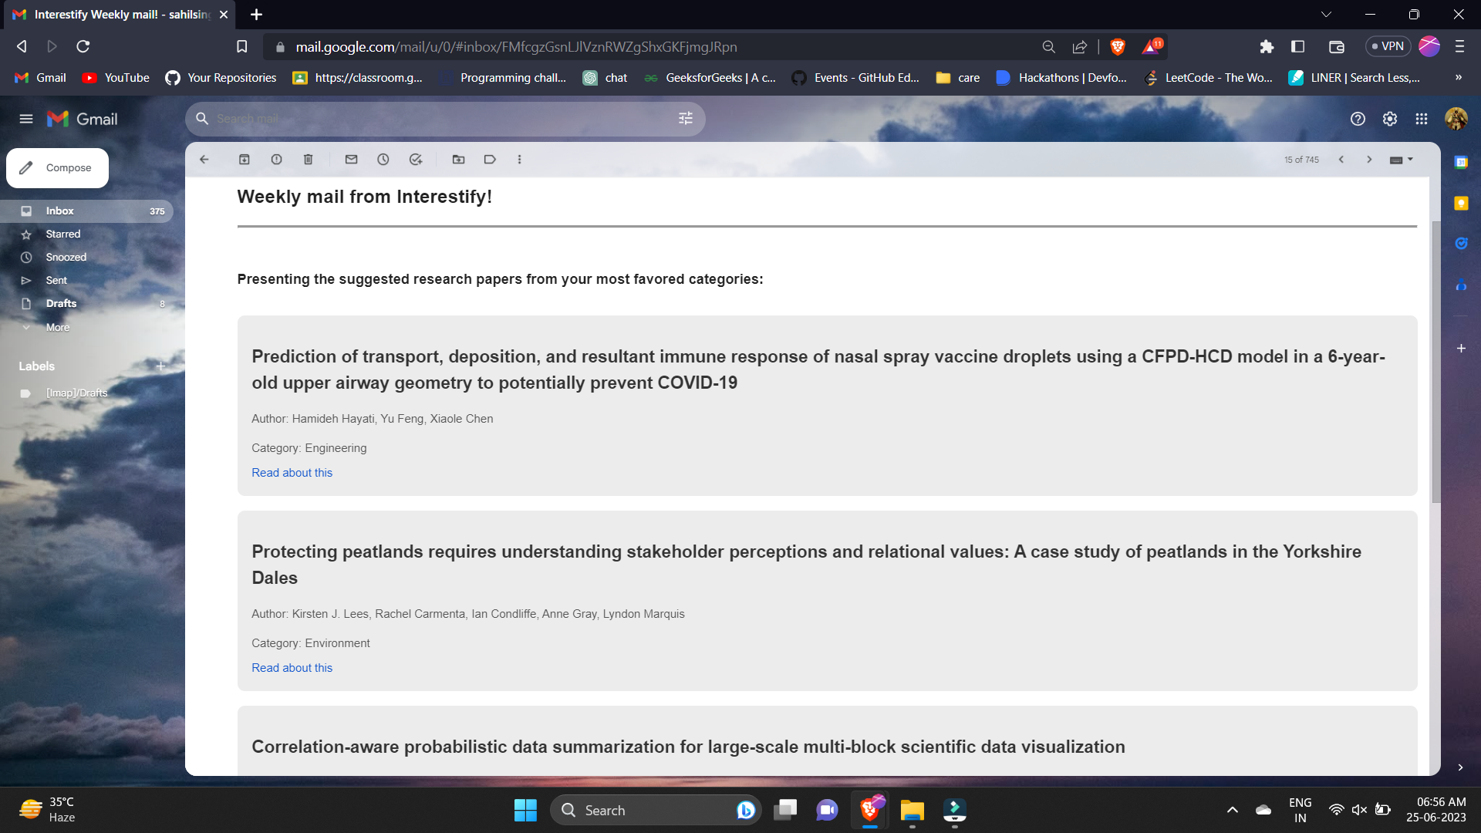1481x833 pixels.
Task: Expand the More section in sidebar
Action: point(57,327)
